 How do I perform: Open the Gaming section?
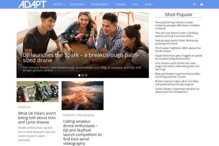(121, 4)
